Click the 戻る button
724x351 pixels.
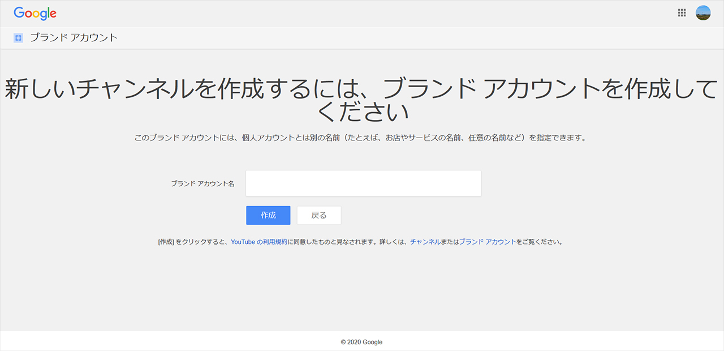pos(319,215)
